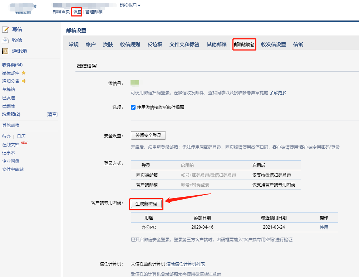Viewport: 359px width, 277px height.
Task: Click the star icon beside 星标邮件
Action: 24,73
